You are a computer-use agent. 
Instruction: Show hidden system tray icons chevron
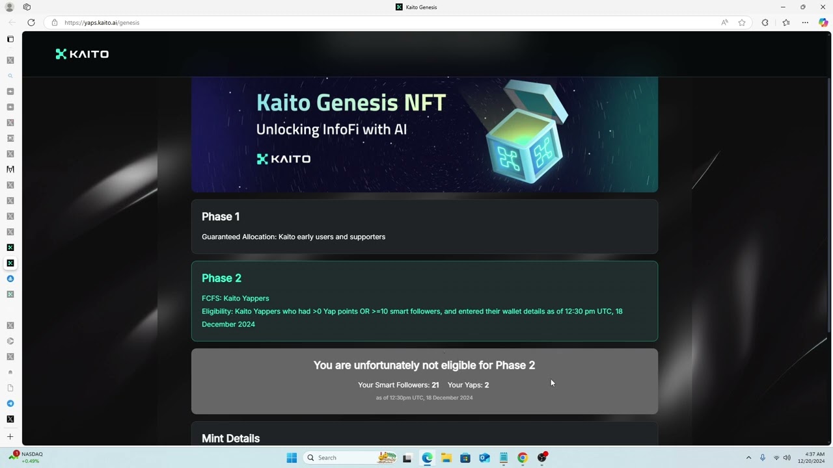(x=748, y=458)
